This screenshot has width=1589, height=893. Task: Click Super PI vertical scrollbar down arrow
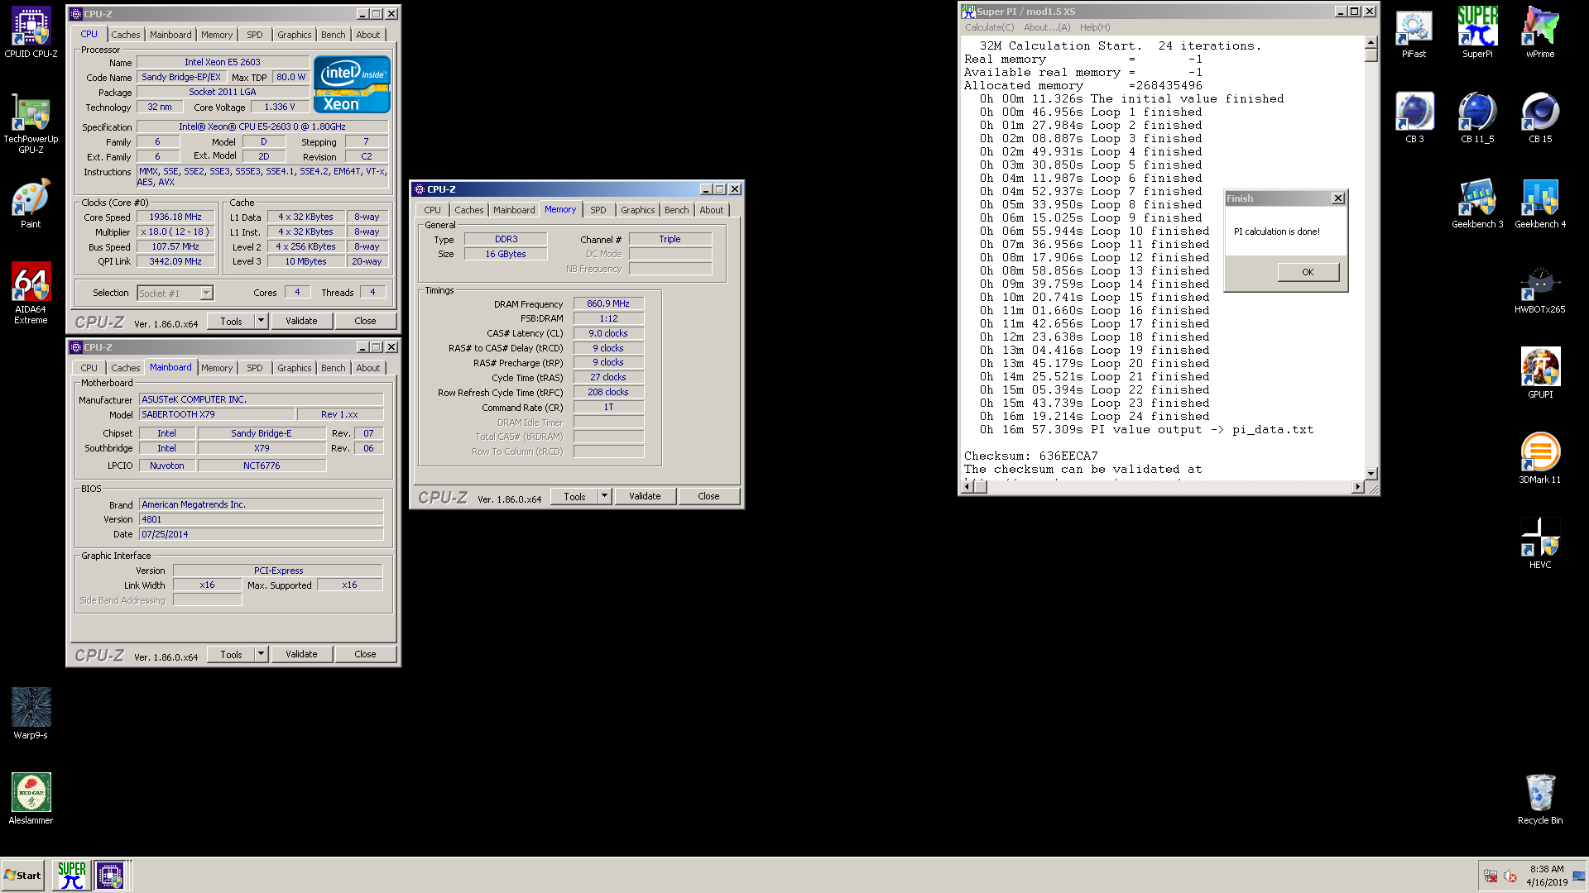pyautogui.click(x=1371, y=474)
